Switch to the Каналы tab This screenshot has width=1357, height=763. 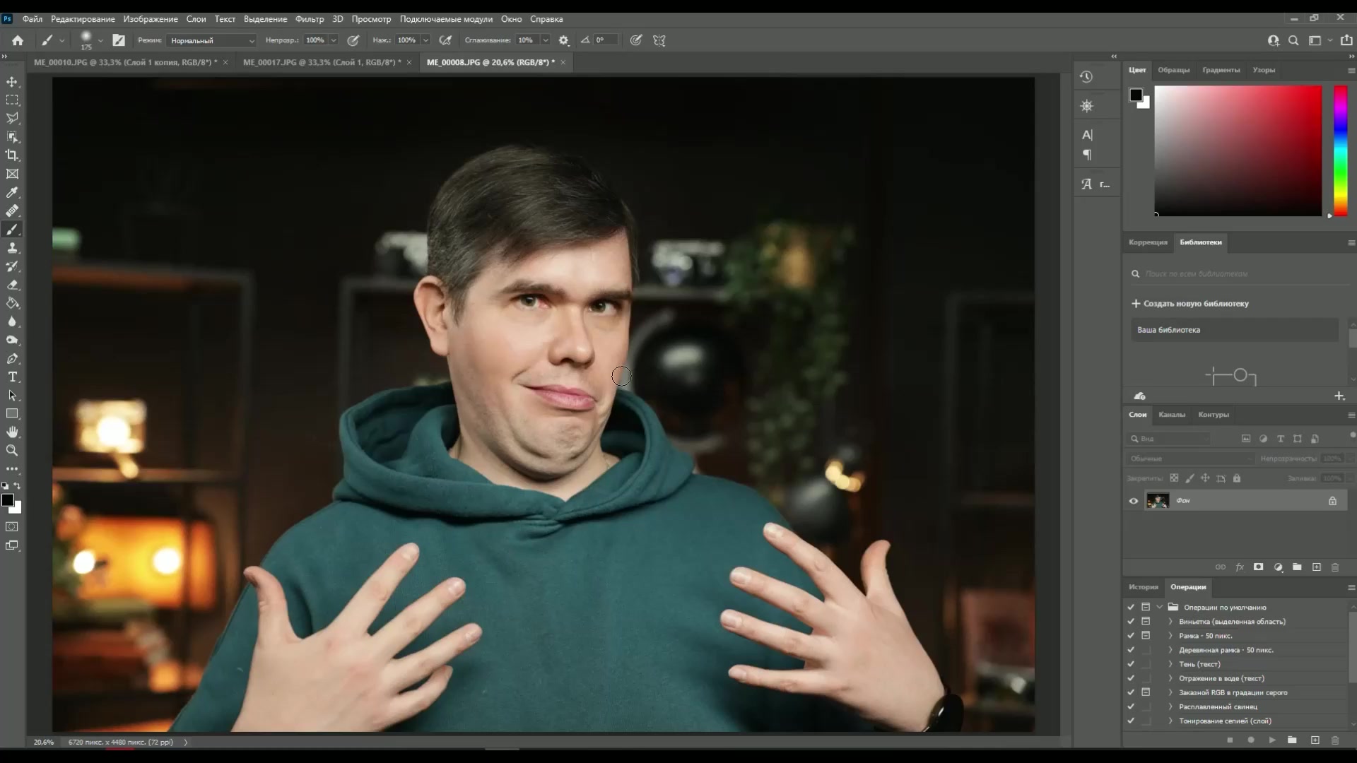pos(1173,415)
